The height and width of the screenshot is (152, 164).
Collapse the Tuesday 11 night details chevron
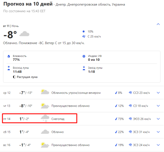click(x=158, y=24)
